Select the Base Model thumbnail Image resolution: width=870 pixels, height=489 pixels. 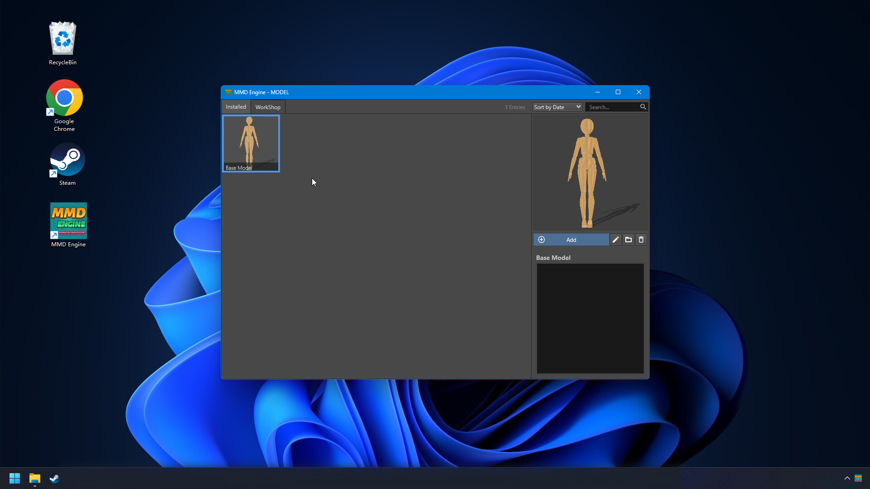[x=251, y=143]
